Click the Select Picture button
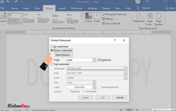 (x=63, y=55)
